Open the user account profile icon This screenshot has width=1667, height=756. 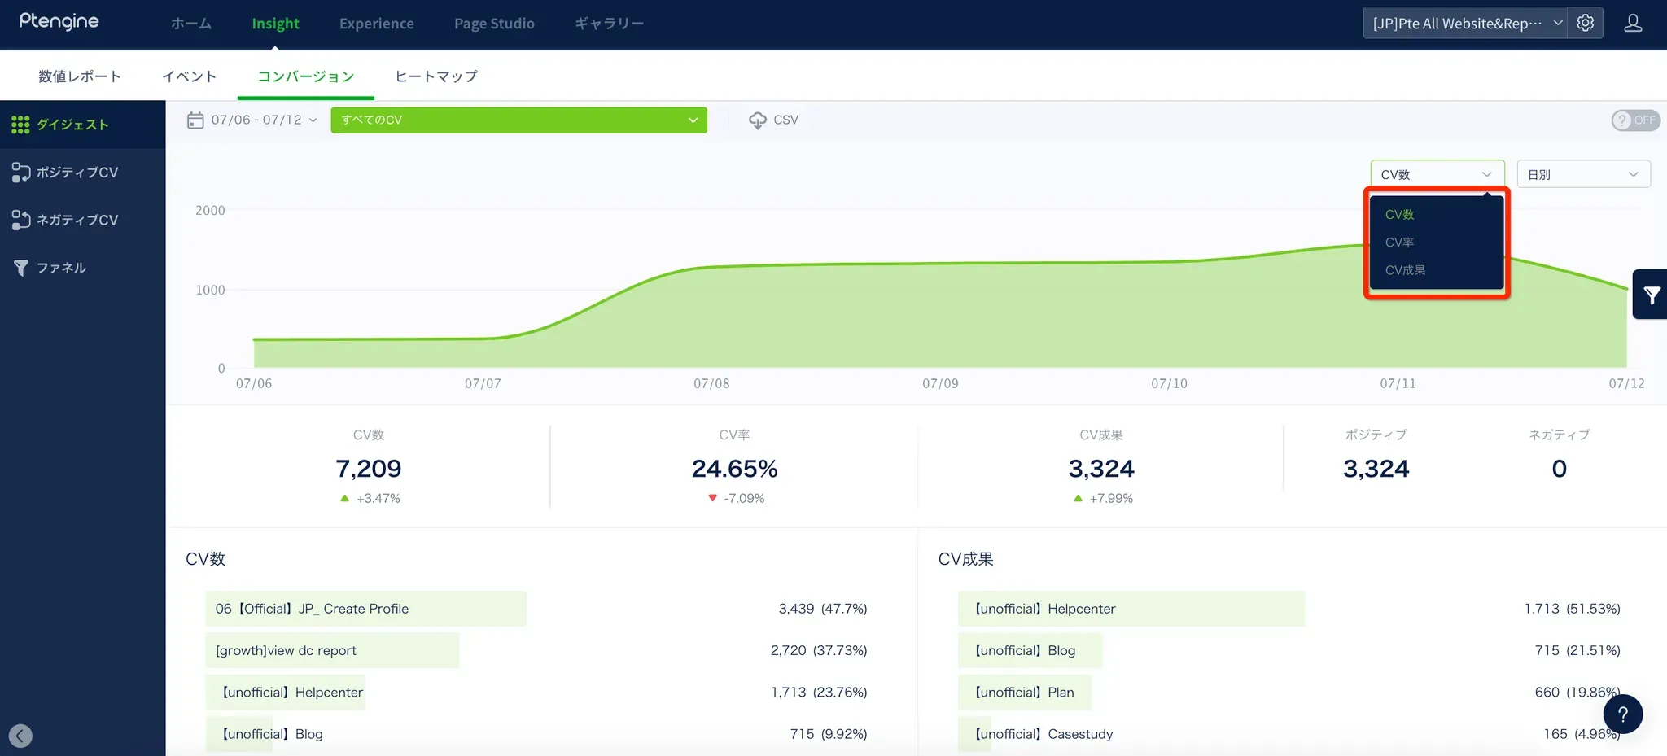click(1632, 23)
